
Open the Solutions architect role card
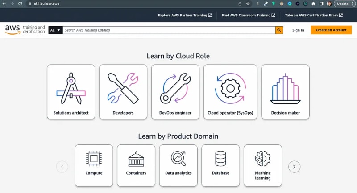coord(71,92)
